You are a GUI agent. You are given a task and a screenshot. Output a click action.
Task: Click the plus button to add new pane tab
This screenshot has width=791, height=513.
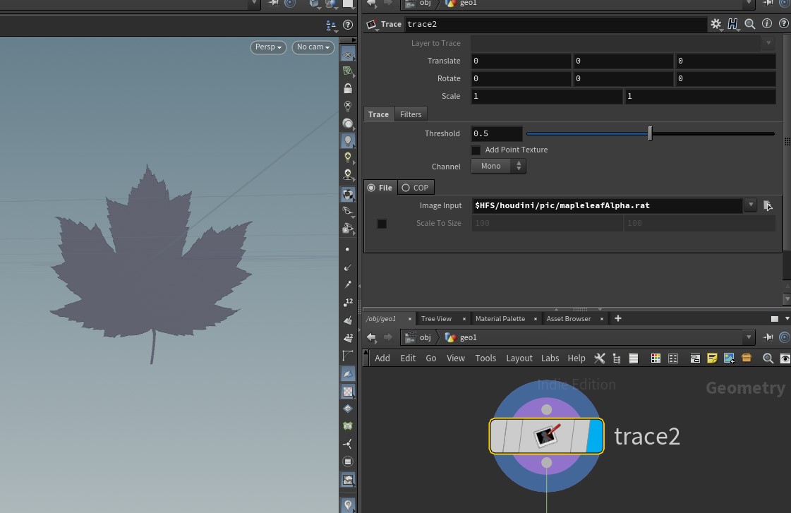(618, 319)
